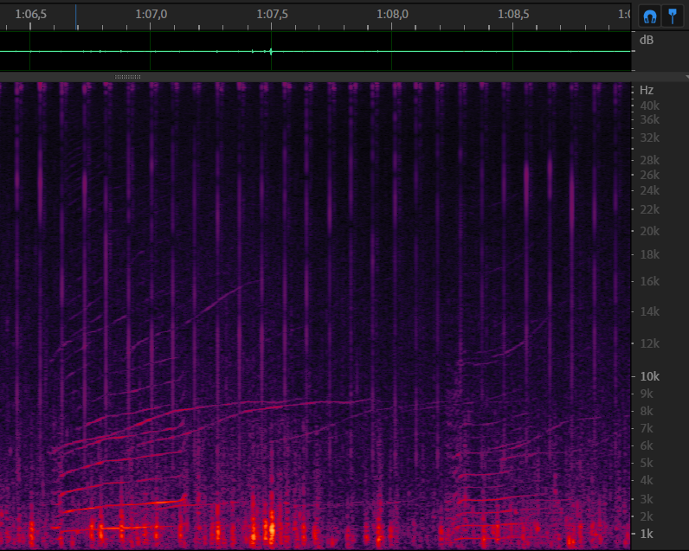Click the 1:06,5 time label on ruler
This screenshot has height=551, width=689.
pyautogui.click(x=31, y=14)
